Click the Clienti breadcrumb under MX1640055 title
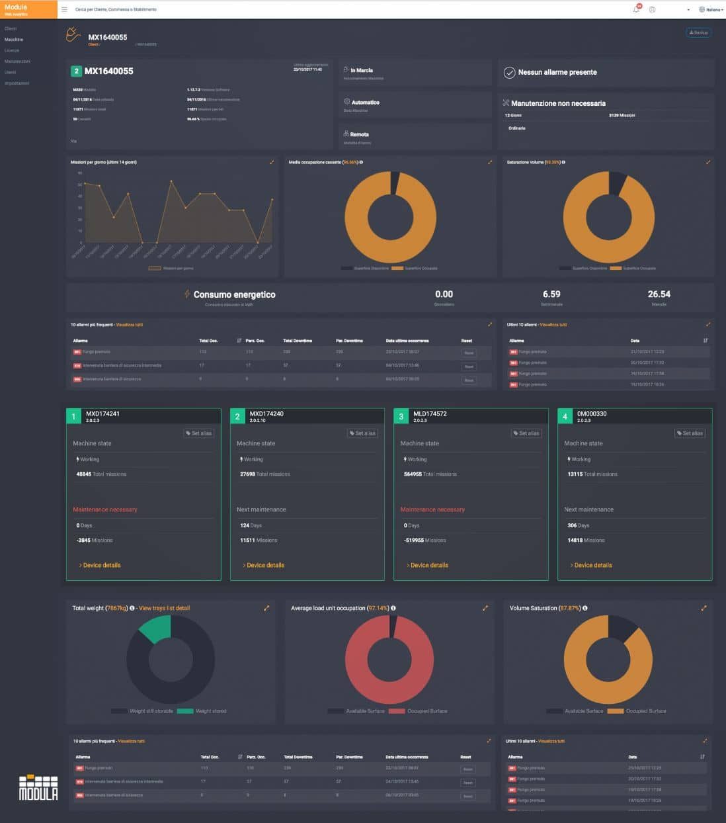Image resolution: width=726 pixels, height=823 pixels. click(x=93, y=44)
